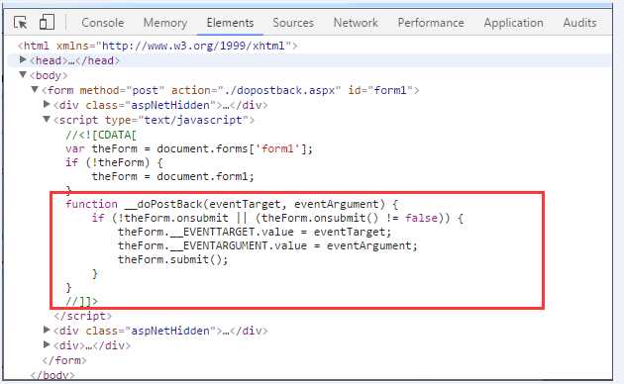This screenshot has width=624, height=384.
Task: Click the "./dopostback.aspx" action attribute value
Action: 279,90
